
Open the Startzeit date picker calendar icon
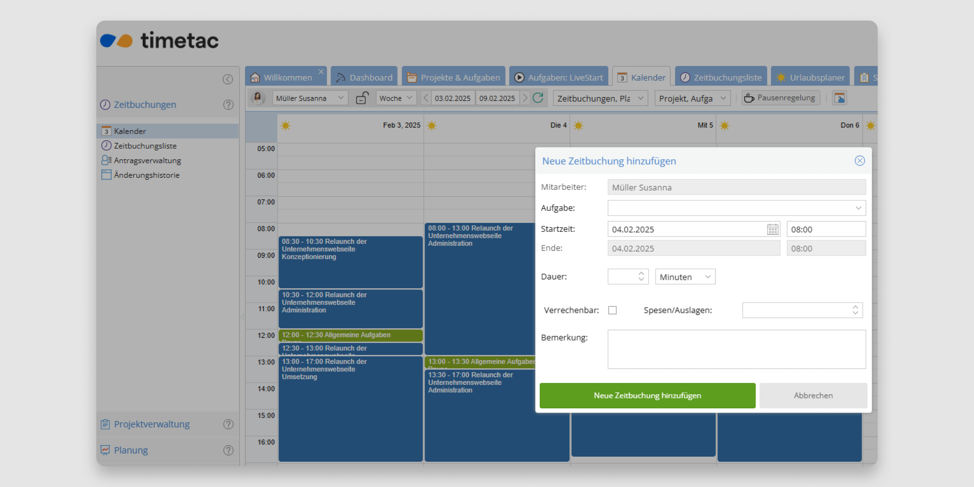(772, 229)
